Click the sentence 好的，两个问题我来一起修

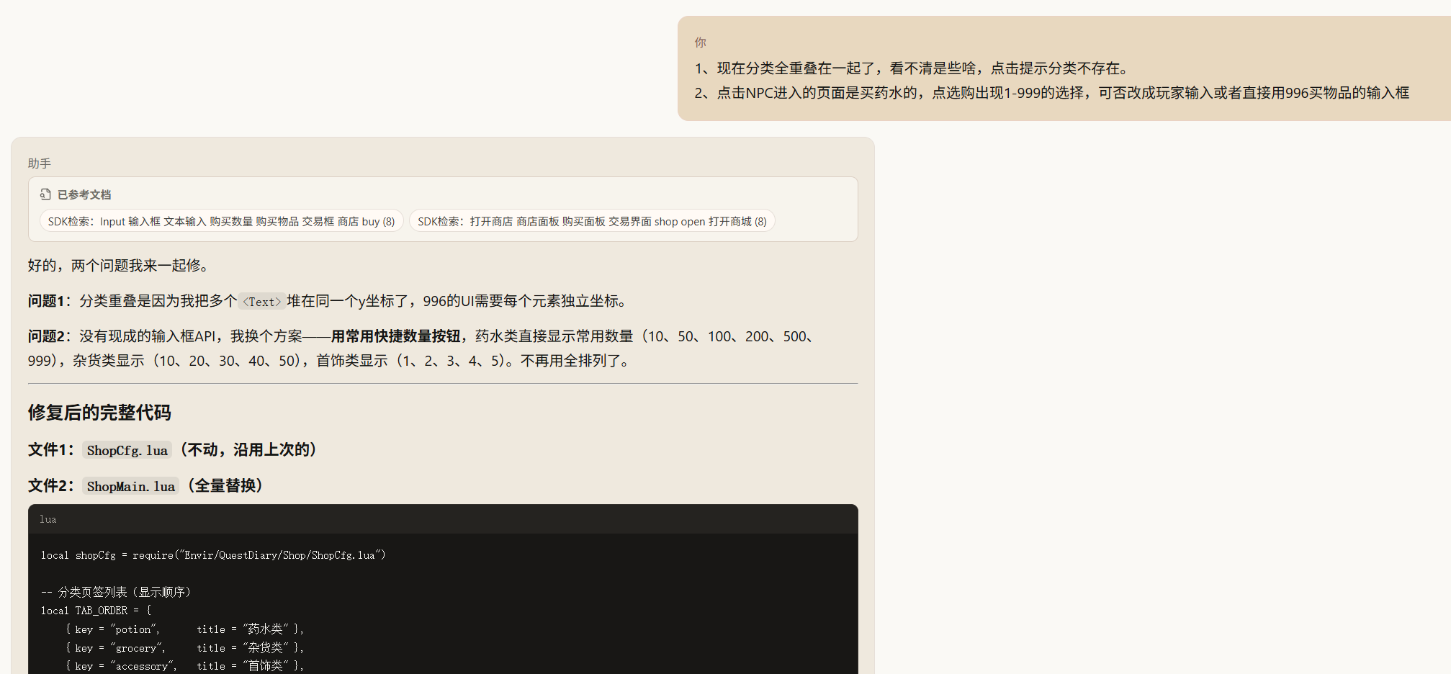pos(121,266)
